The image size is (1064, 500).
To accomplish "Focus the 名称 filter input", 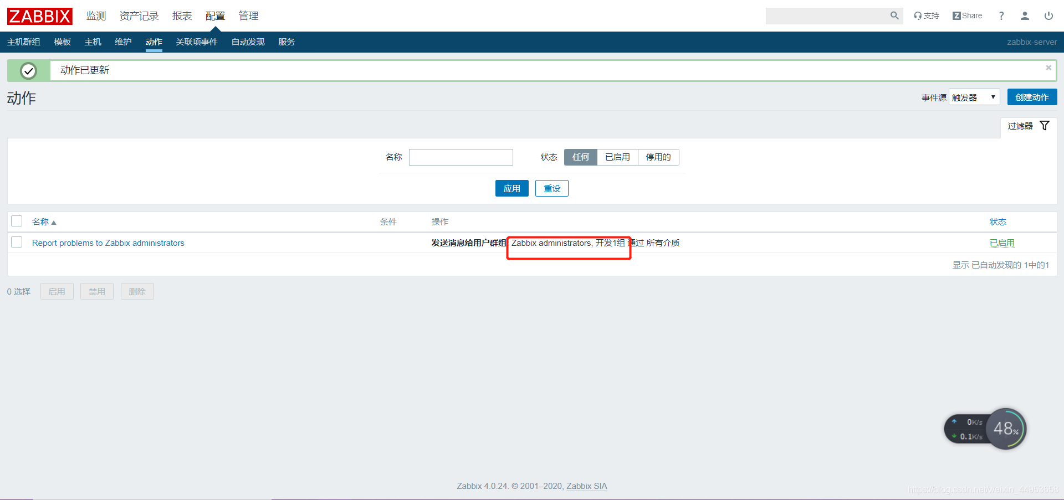I will (461, 157).
